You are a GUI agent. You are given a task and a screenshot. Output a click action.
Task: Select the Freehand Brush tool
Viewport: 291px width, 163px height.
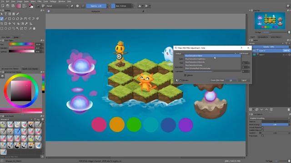(x=2, y=19)
